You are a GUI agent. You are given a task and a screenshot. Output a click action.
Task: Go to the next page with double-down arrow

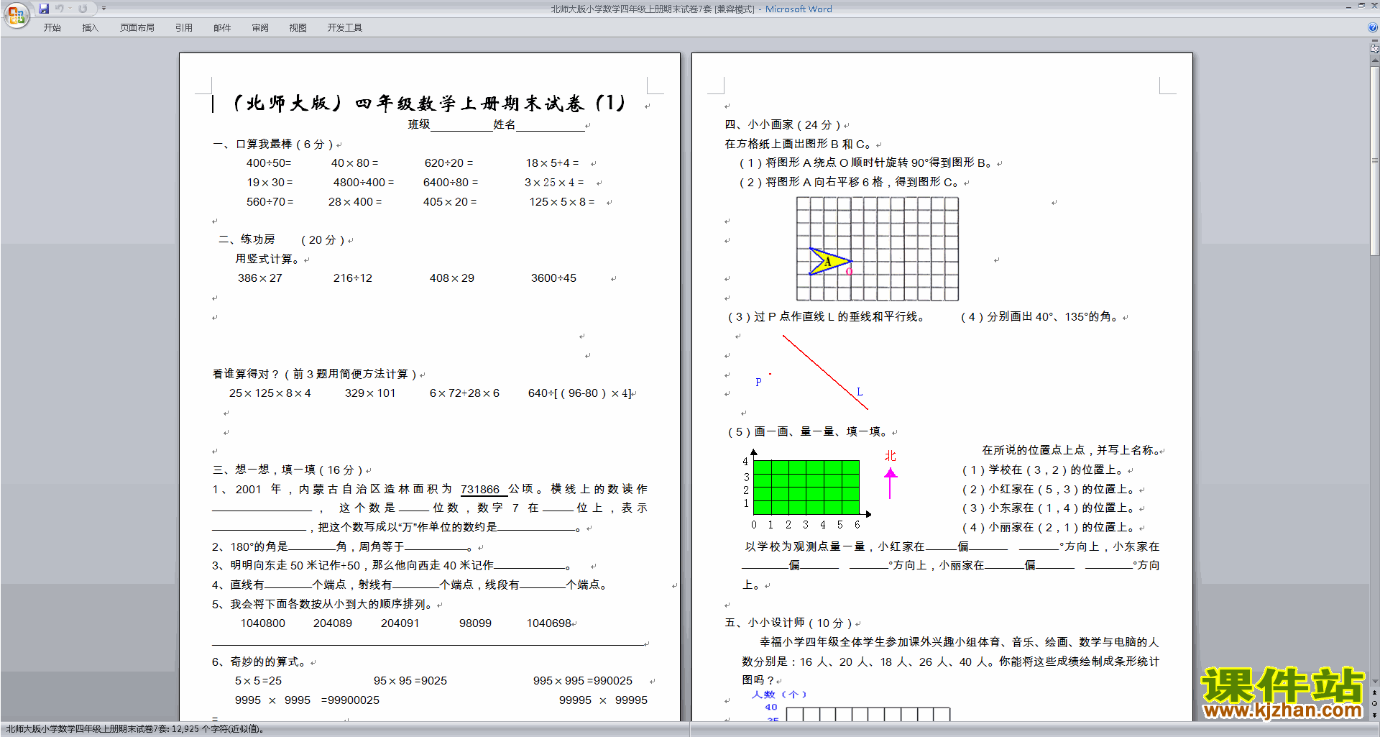(1374, 715)
